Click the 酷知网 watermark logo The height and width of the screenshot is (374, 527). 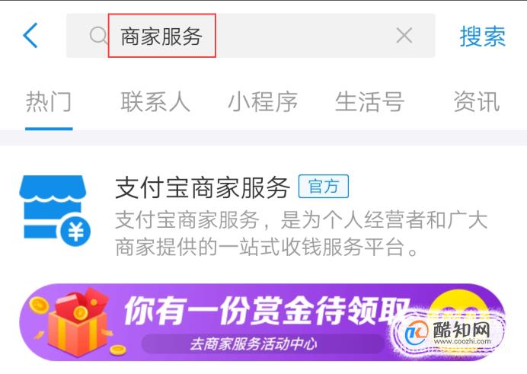coord(449,333)
